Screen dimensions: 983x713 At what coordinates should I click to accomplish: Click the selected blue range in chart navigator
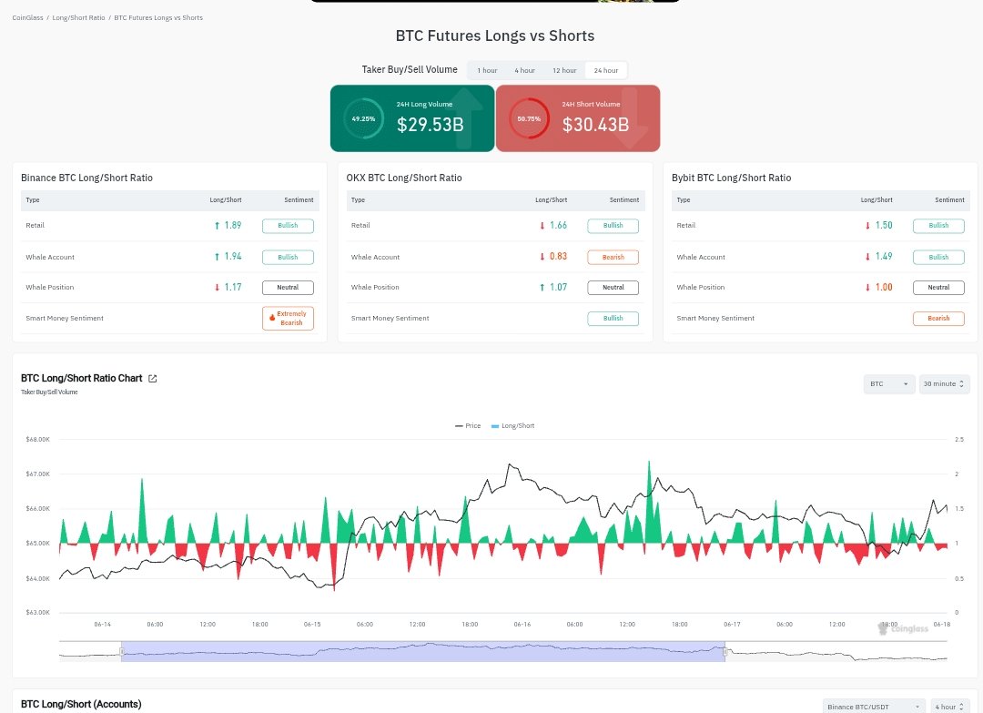423,652
